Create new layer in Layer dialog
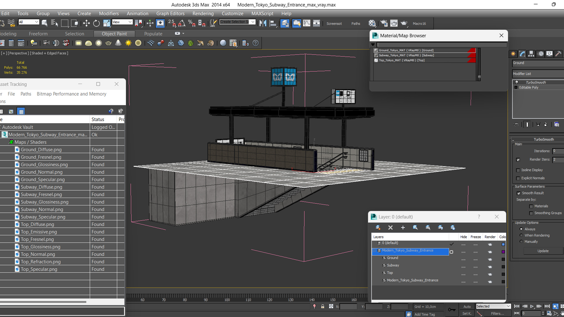 coord(378,227)
